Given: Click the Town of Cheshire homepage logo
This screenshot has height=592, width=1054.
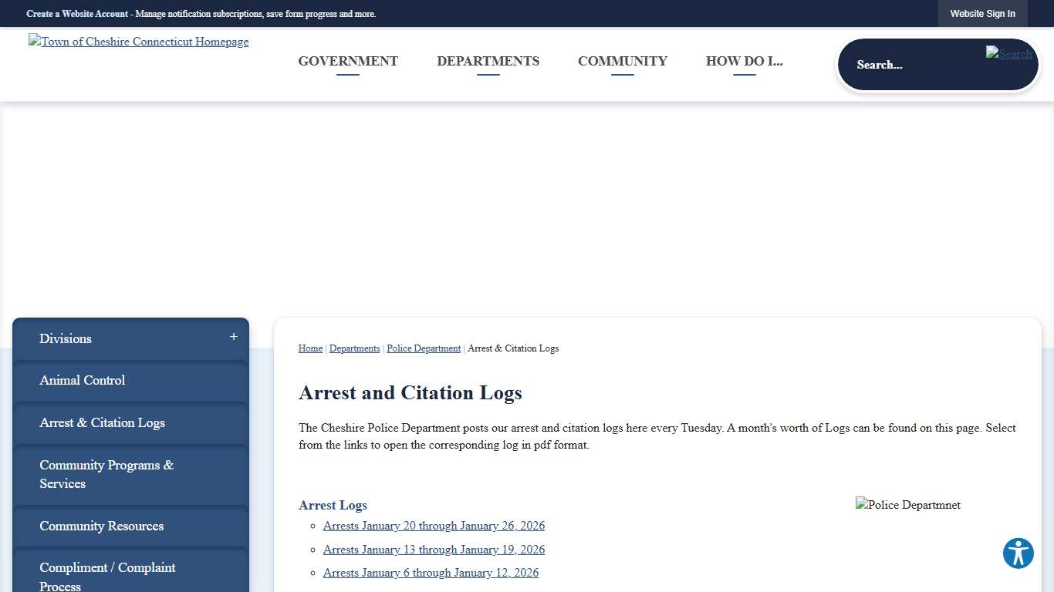Looking at the screenshot, I should (138, 42).
